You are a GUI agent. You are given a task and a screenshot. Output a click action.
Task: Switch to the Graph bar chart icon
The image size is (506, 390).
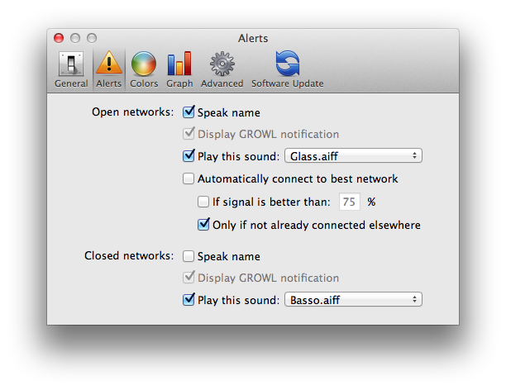coord(179,64)
